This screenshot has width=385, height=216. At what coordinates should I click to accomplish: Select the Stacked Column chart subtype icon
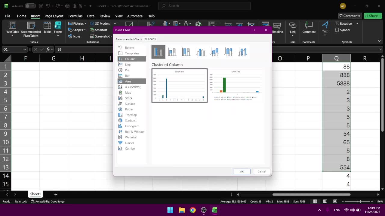point(172,52)
